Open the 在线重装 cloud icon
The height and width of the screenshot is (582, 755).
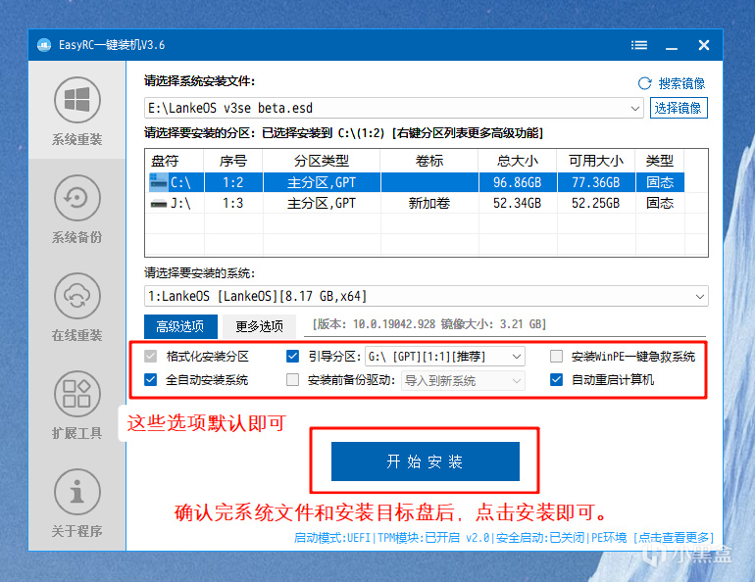click(x=77, y=296)
